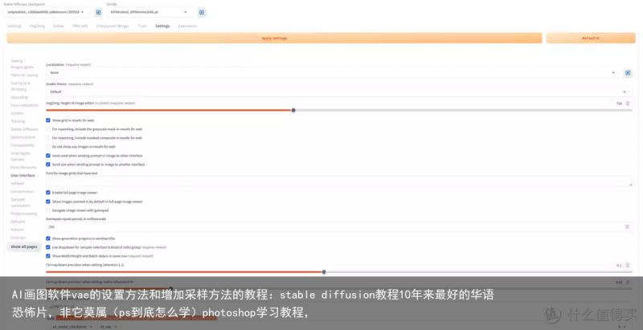Switch to the PNG Info tab
The width and height of the screenshot is (643, 330).
coord(80,26)
